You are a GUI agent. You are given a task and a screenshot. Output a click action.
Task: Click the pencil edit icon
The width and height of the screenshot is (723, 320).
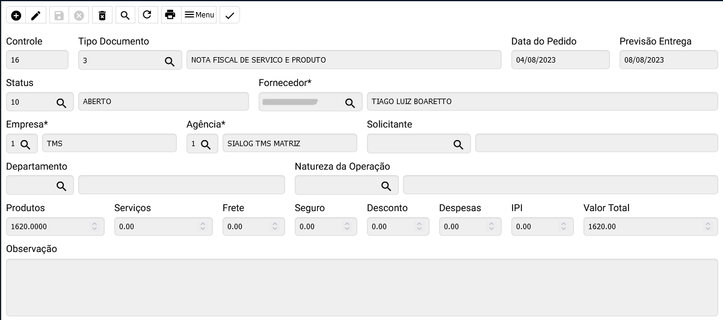click(x=36, y=15)
